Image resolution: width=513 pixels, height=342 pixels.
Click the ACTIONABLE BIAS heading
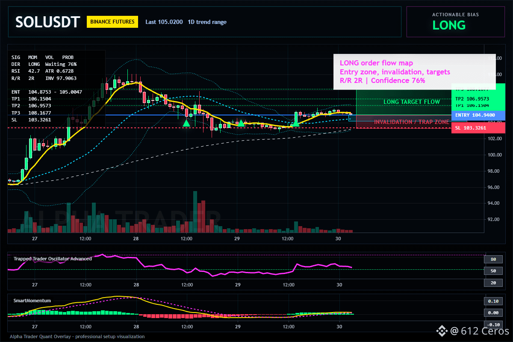pyautogui.click(x=455, y=15)
